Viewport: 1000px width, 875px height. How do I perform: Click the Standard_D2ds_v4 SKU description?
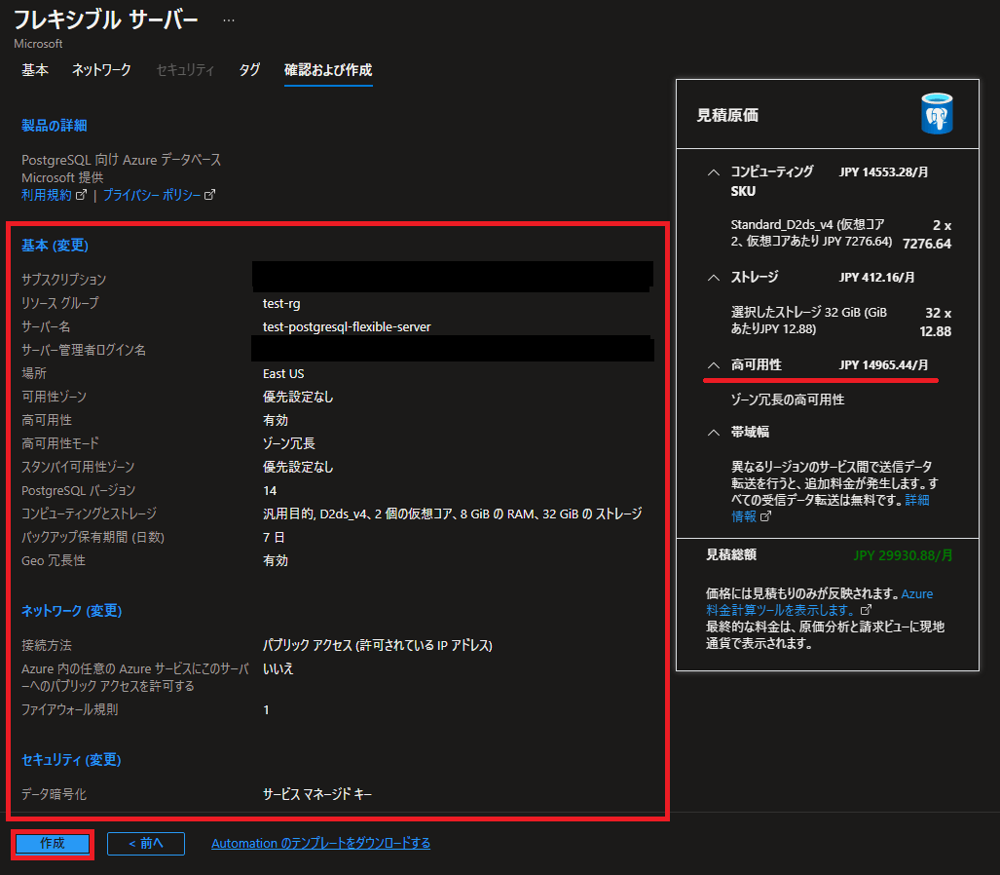point(810,233)
